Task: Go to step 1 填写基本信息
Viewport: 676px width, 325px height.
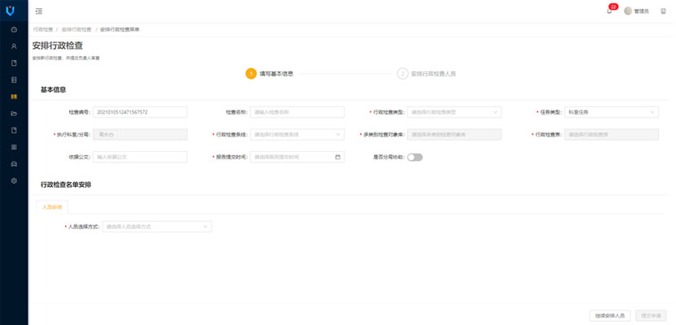Action: 270,73
